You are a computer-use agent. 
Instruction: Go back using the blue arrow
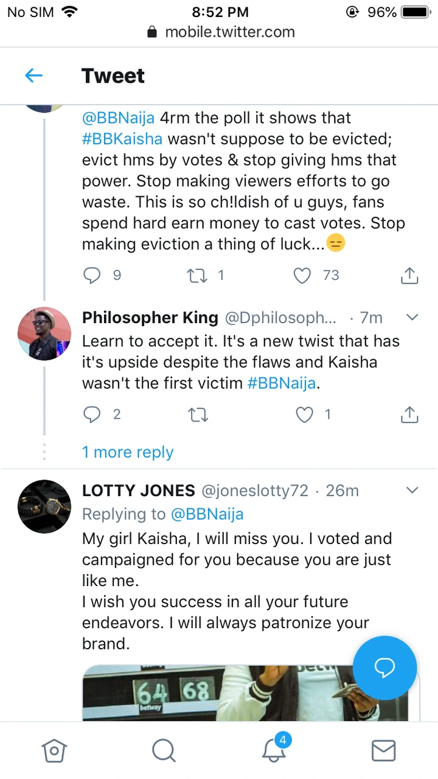(33, 75)
